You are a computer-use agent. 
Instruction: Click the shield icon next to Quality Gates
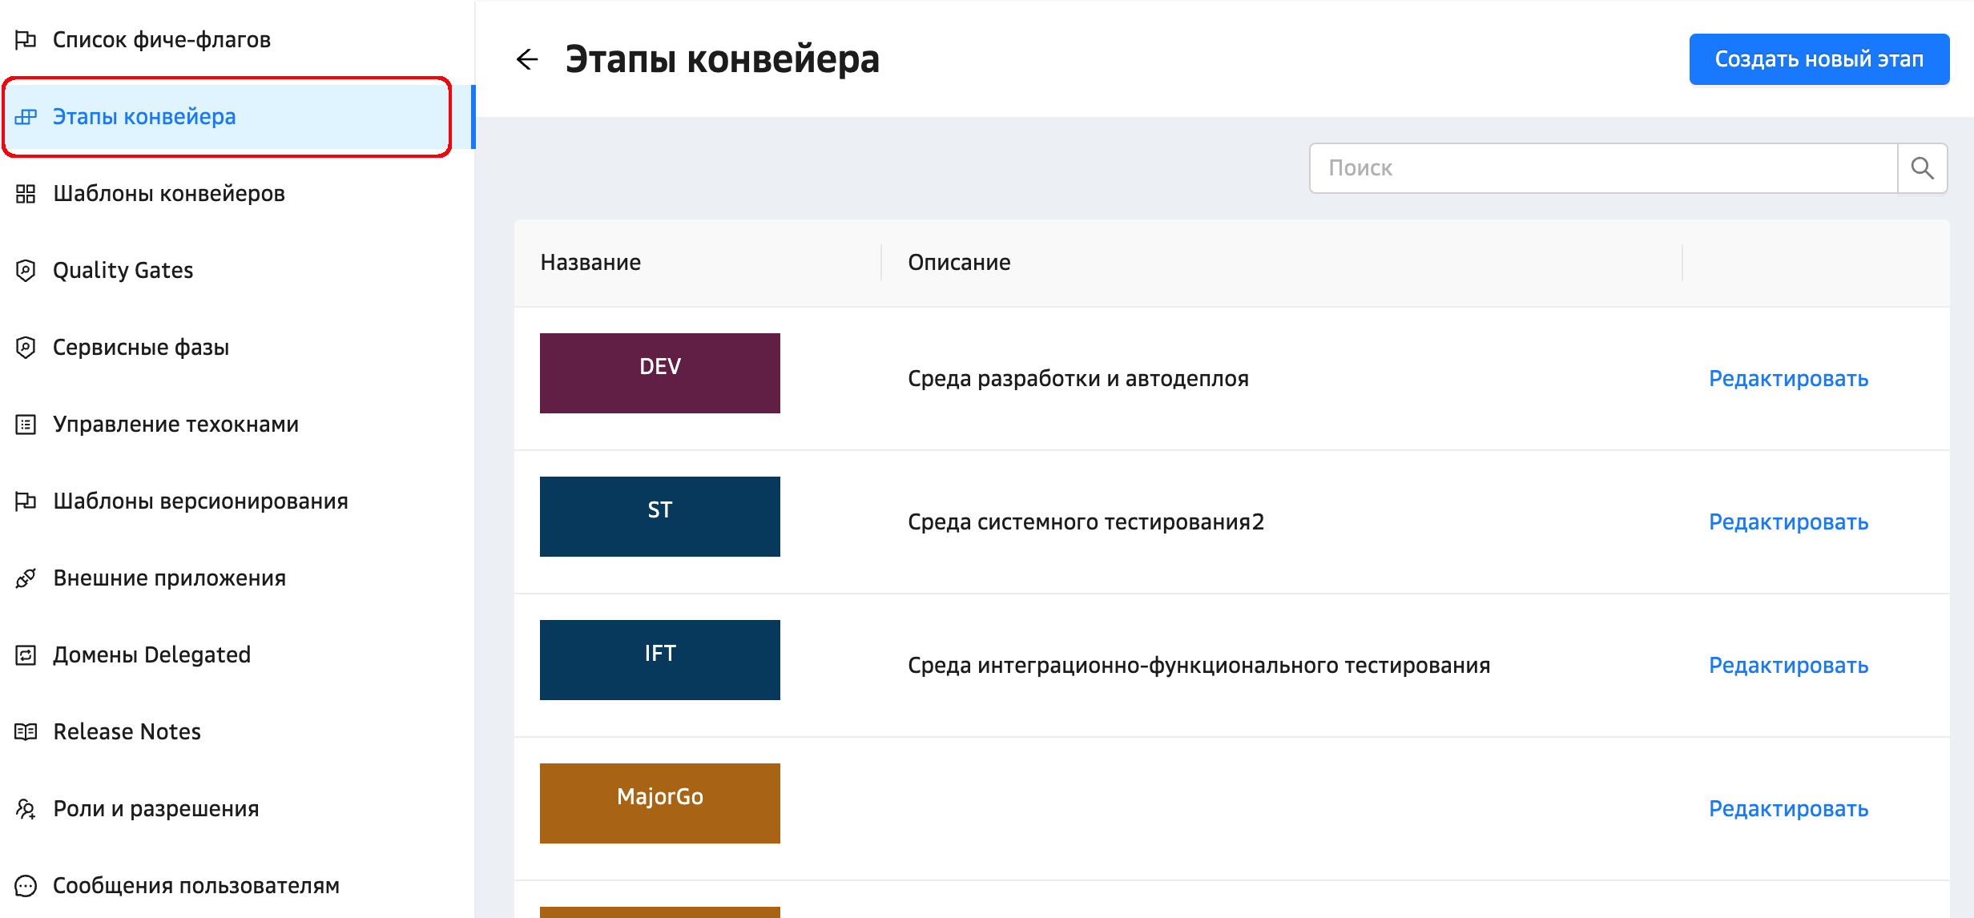pos(26,271)
